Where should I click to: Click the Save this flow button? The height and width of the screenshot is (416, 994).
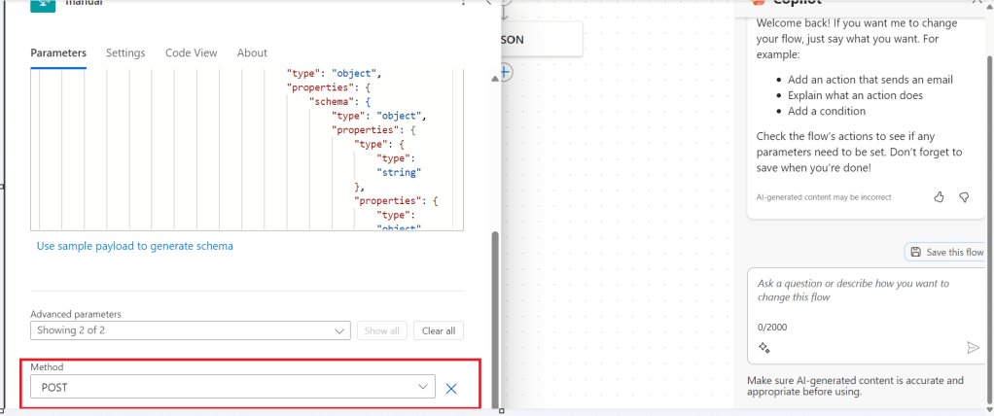[x=946, y=252]
